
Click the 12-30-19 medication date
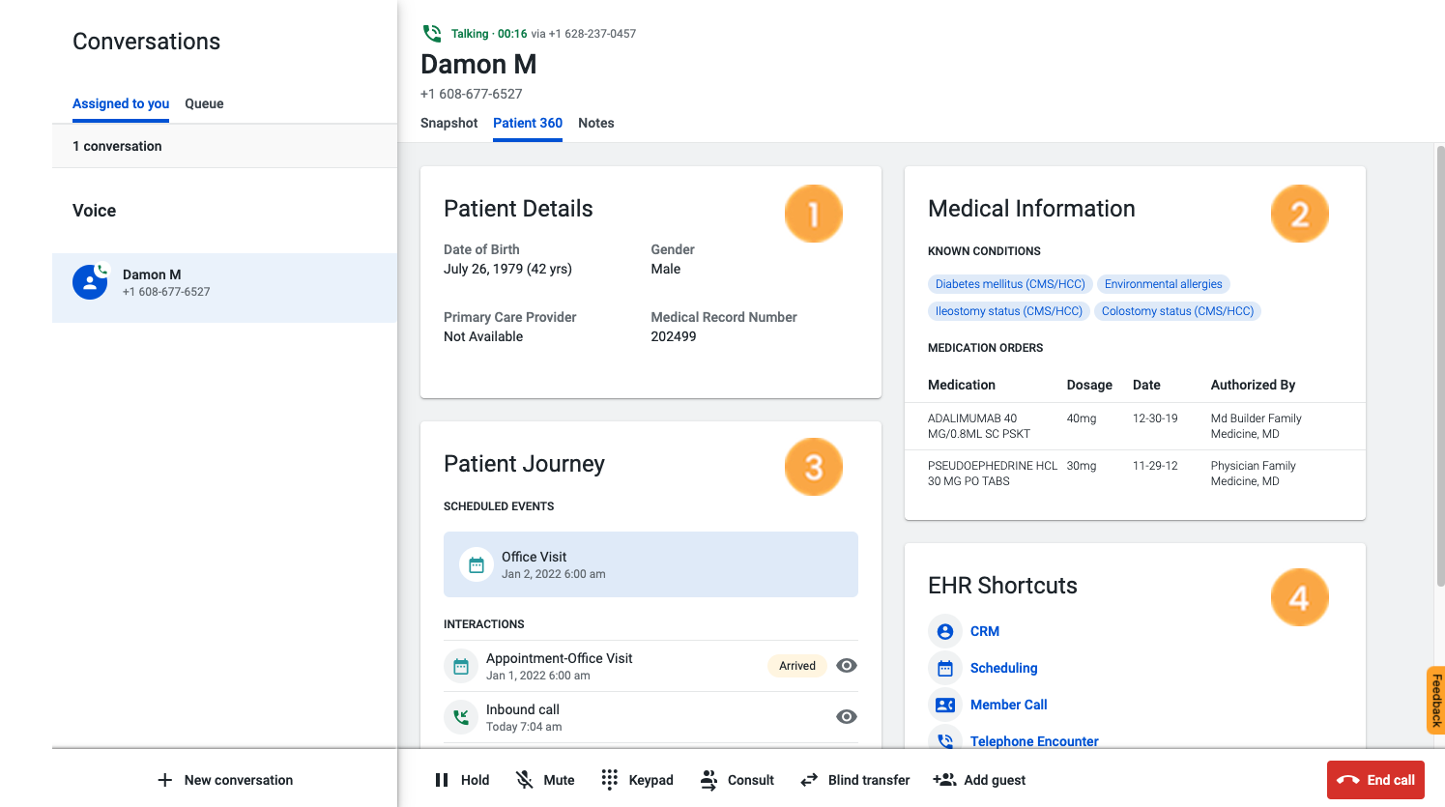click(1155, 418)
